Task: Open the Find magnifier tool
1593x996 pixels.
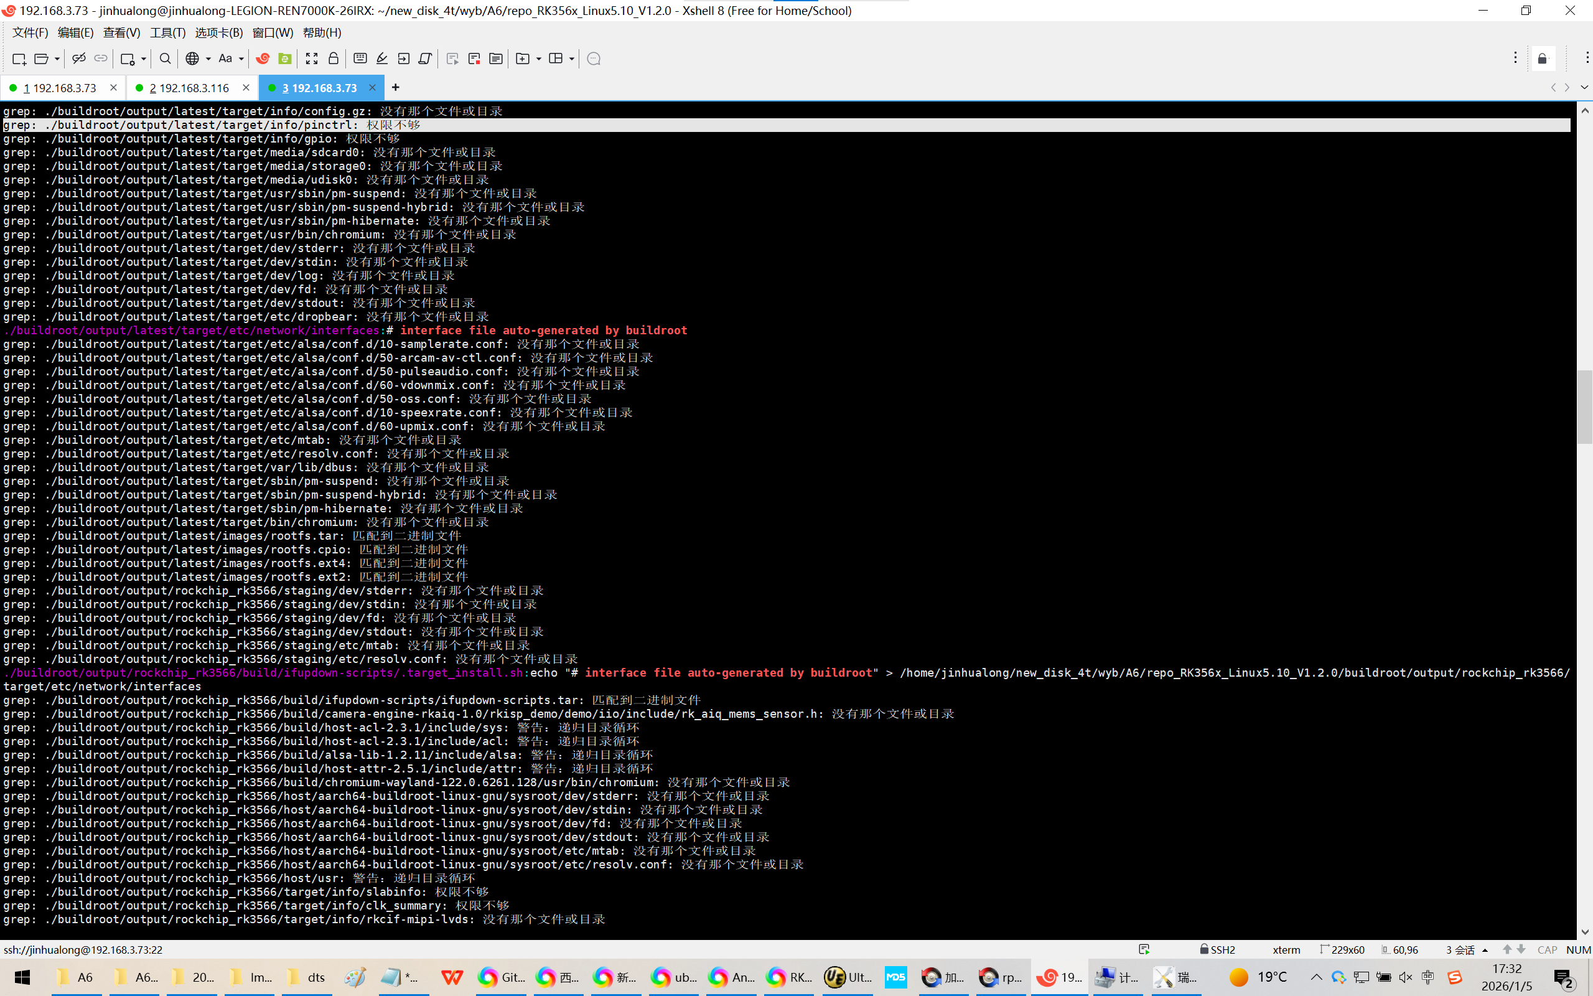Action: (x=166, y=59)
